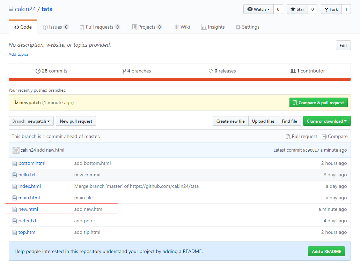Open the Wiki tab
The width and height of the screenshot is (360, 268).
pyautogui.click(x=182, y=27)
